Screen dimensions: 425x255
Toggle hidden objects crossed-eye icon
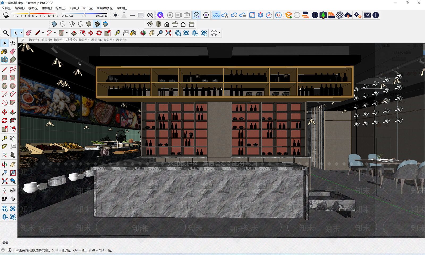[x=150, y=15]
